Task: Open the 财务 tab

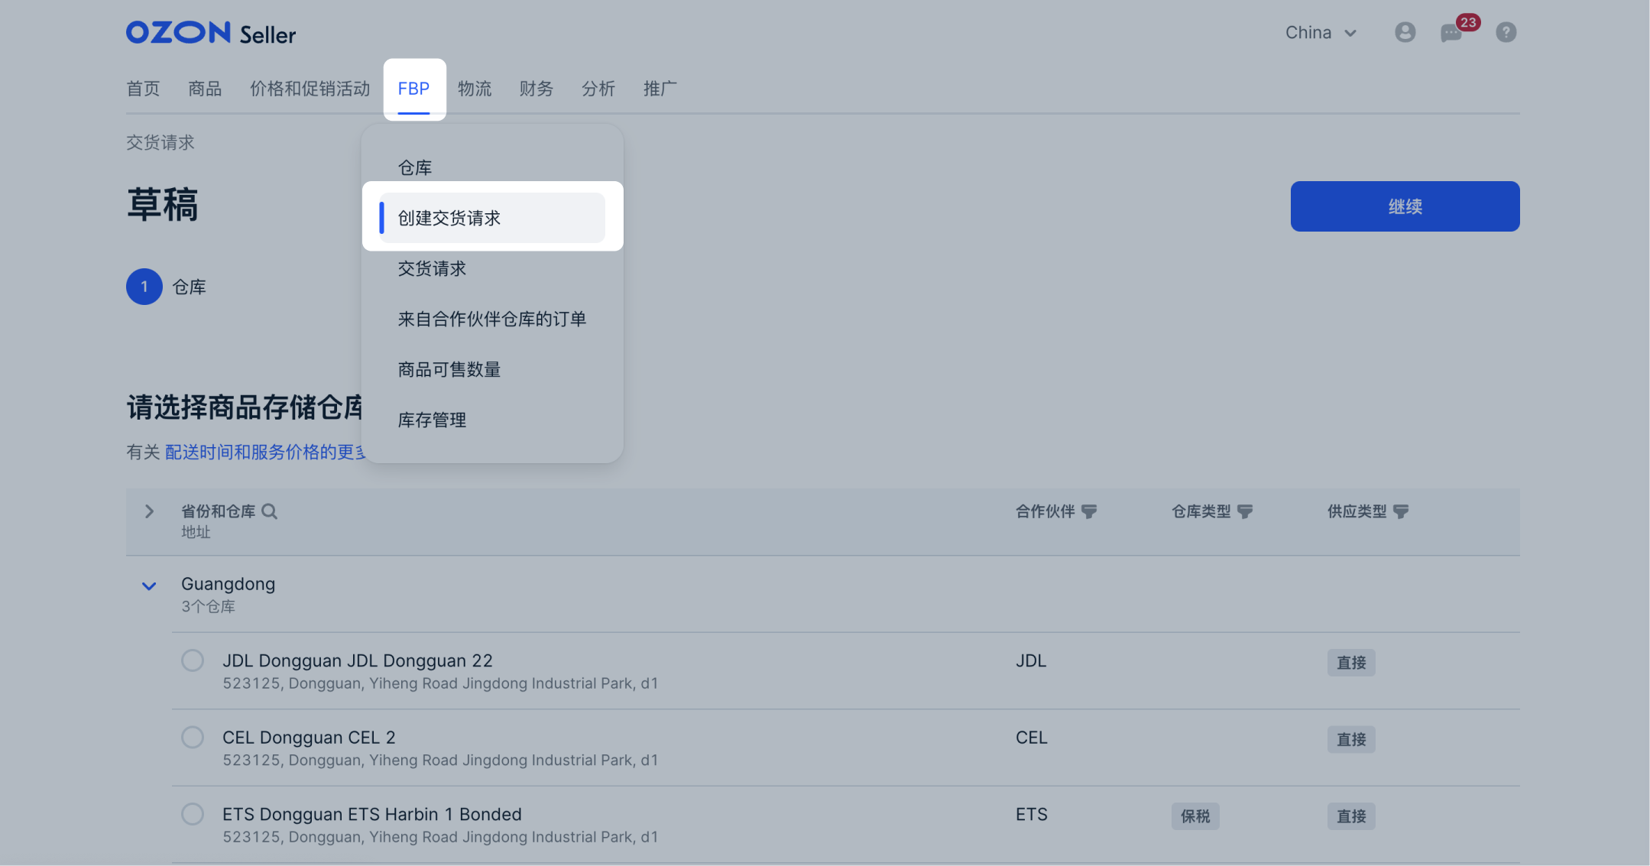Action: click(536, 89)
